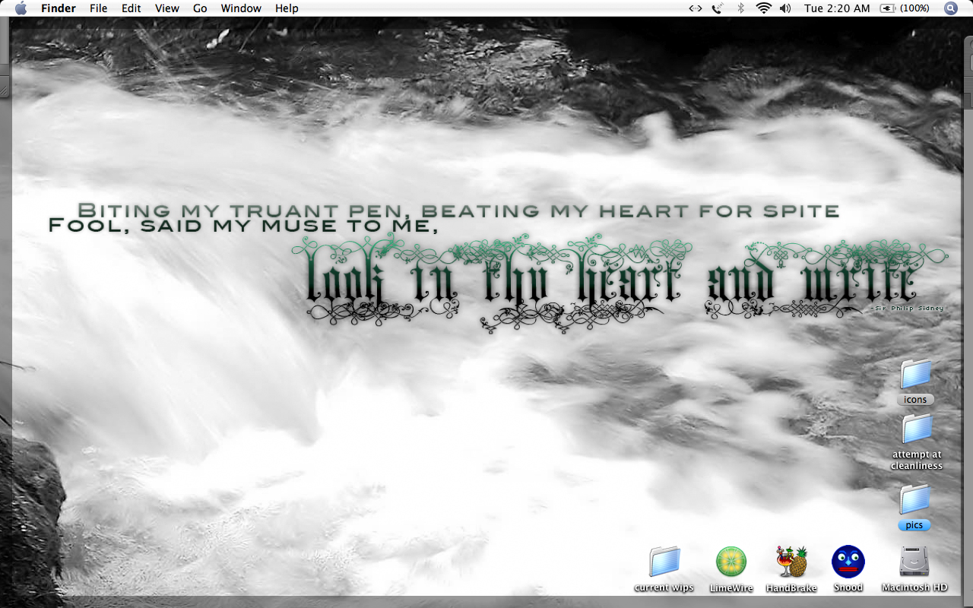Select the attempt at cleanliness folder
973x608 pixels.
[917, 429]
